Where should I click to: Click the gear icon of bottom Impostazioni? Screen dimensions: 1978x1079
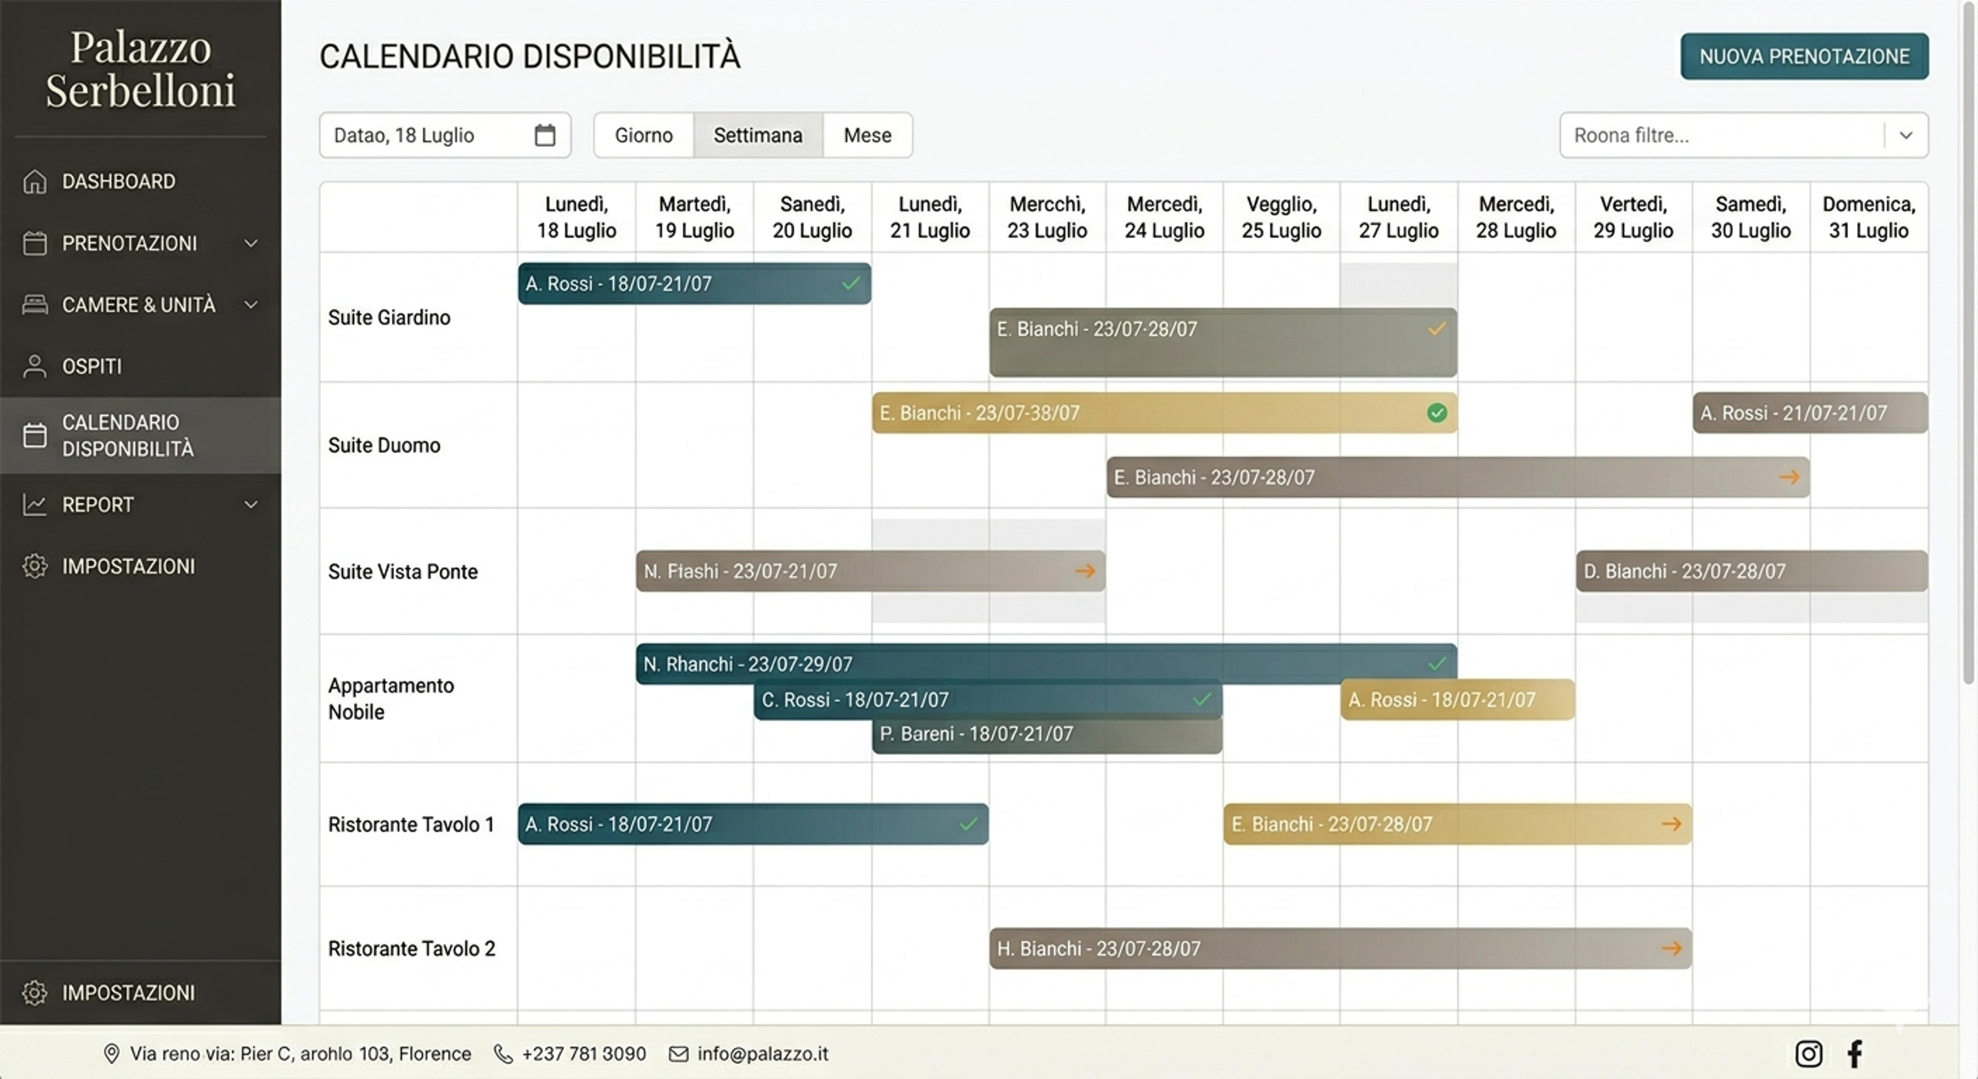coord(35,992)
